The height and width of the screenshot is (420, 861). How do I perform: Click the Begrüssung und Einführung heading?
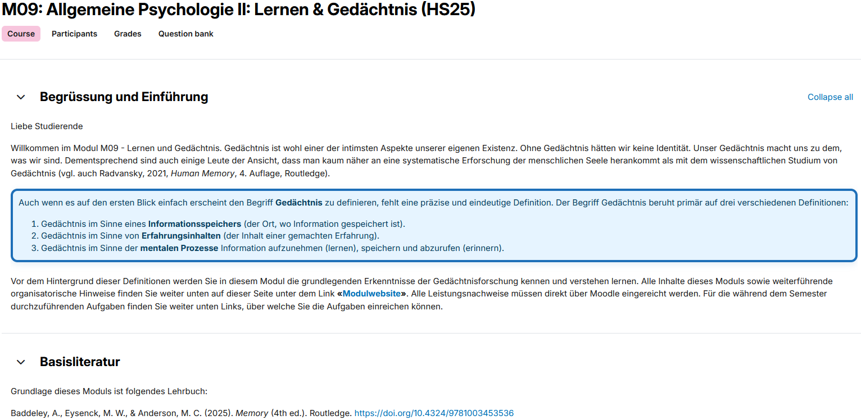click(x=124, y=97)
